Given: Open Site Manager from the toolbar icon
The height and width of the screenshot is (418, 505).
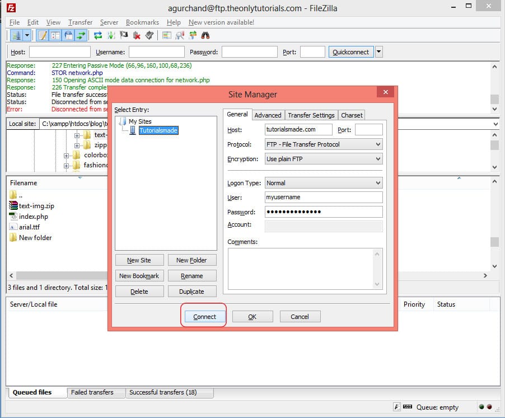Looking at the screenshot, I should coord(16,35).
